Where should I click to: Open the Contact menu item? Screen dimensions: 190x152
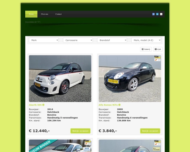tap(58, 14)
